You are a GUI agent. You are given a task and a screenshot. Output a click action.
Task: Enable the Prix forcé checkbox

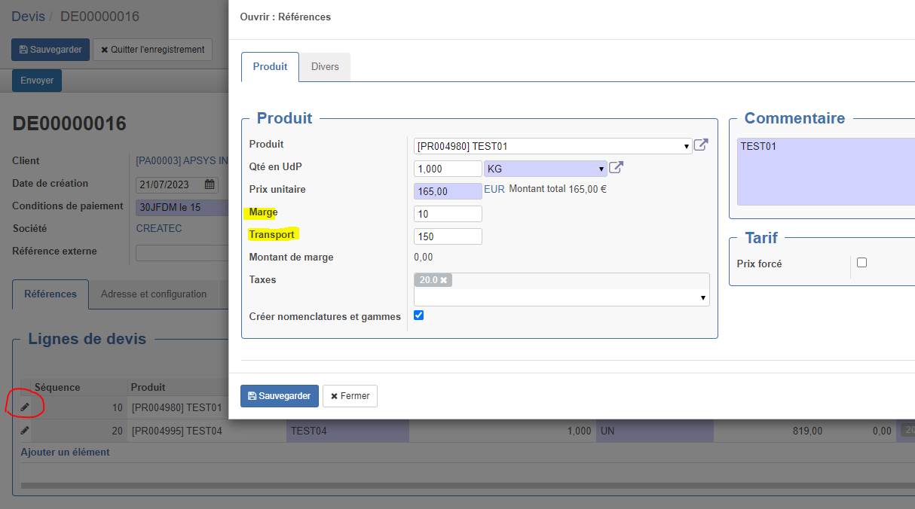[x=861, y=263]
